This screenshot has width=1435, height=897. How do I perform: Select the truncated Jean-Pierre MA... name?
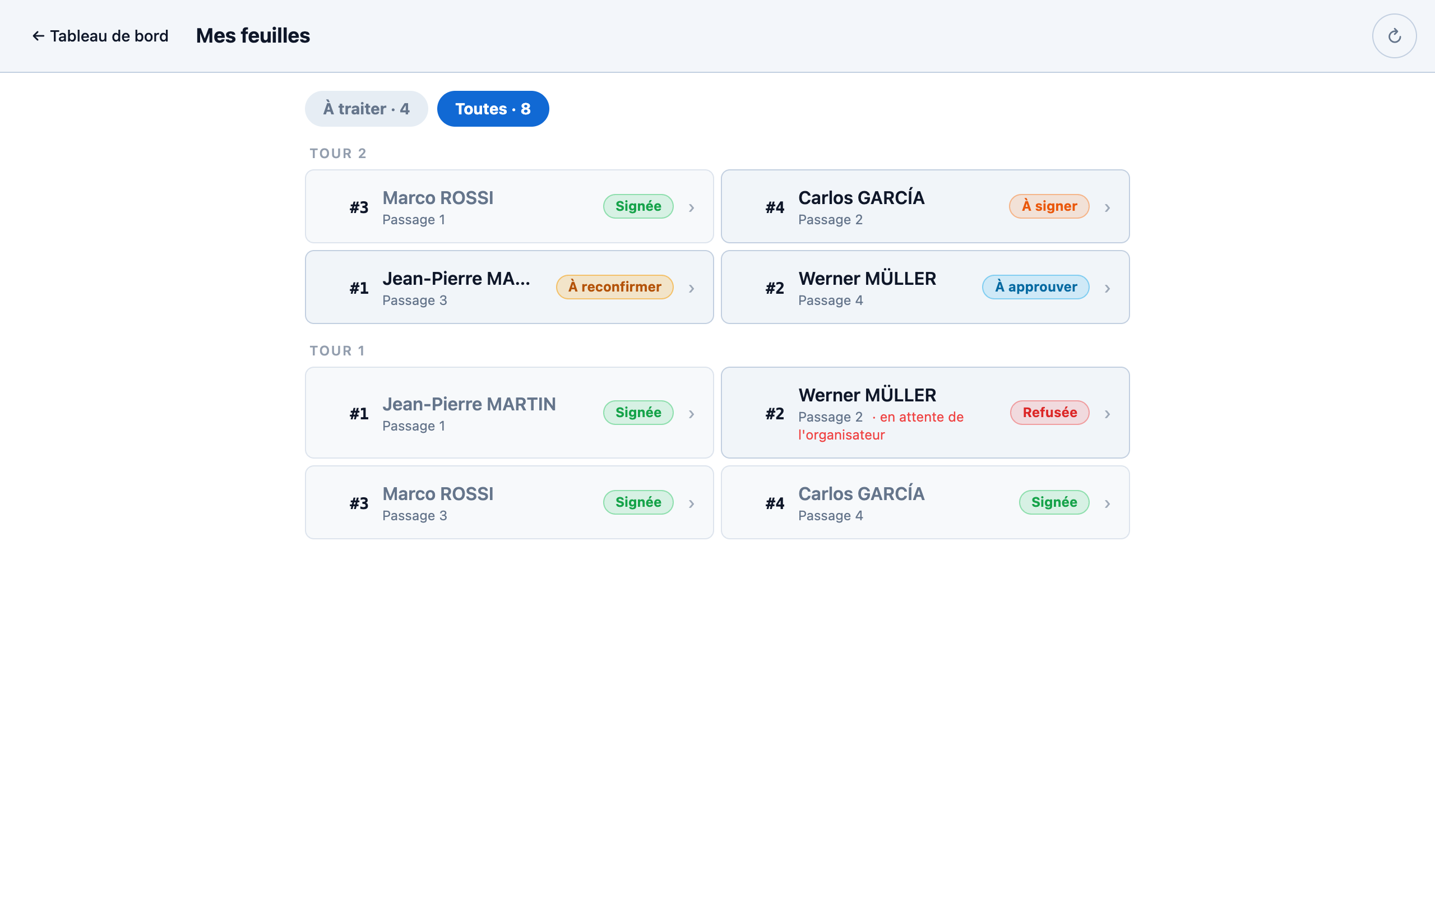point(456,278)
